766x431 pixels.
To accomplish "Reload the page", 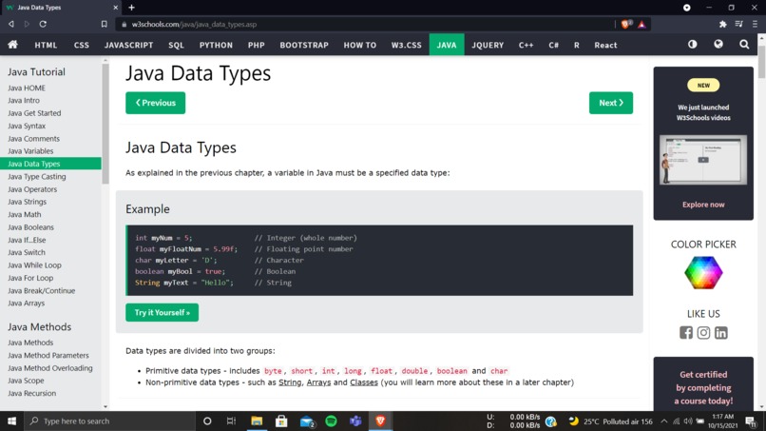I will tap(43, 24).
